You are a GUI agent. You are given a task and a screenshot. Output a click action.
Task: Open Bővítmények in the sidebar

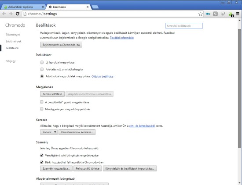(14, 41)
